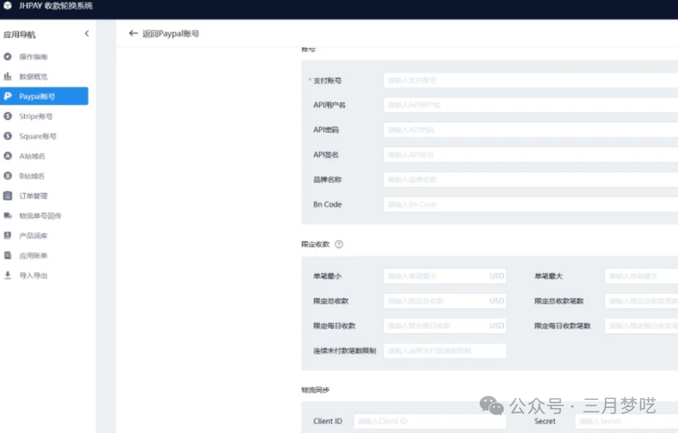Focus the 连续未付款笔数限制 field
Screen dimensions: 678x433
(445, 351)
